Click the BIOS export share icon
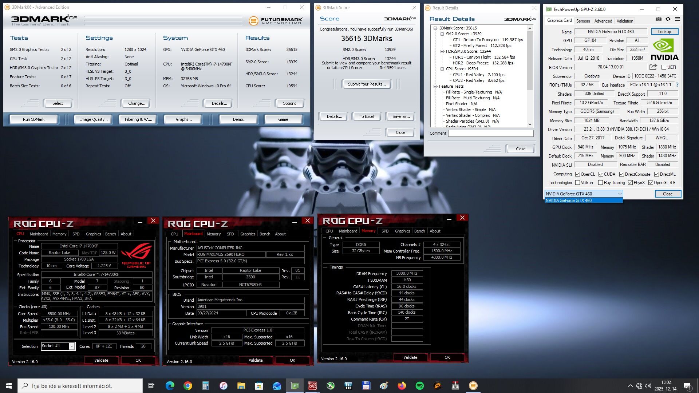This screenshot has width=699, height=393. coord(653,67)
